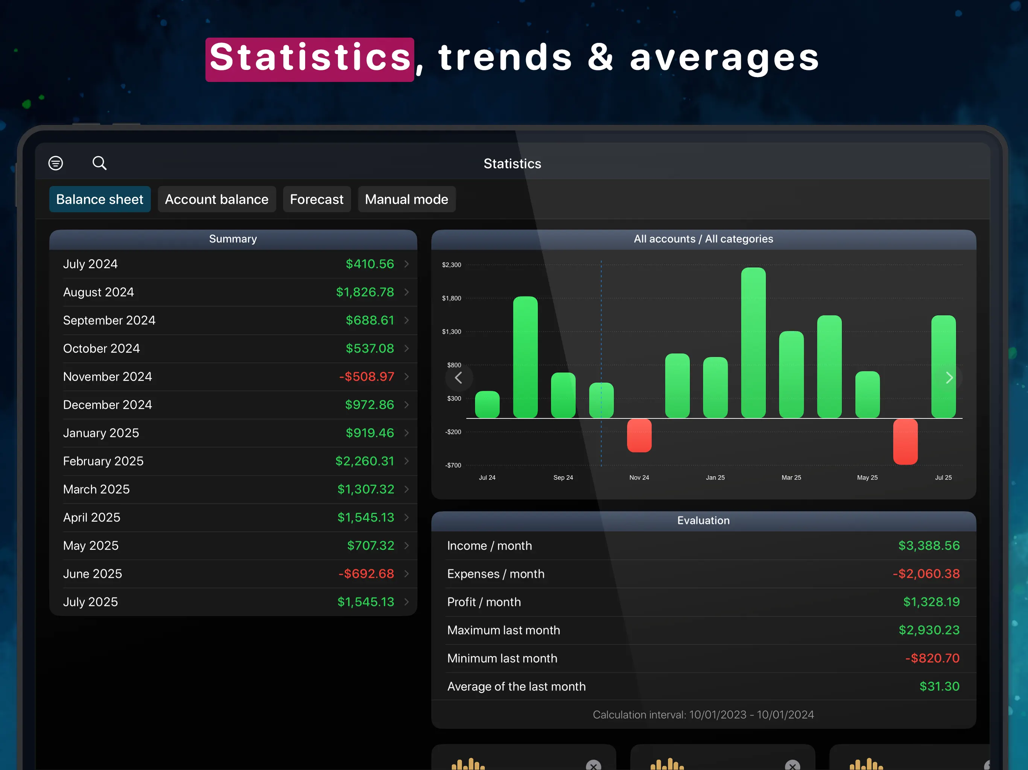Expand February 2025 row chevron
This screenshot has width=1028, height=770.
coord(407,461)
